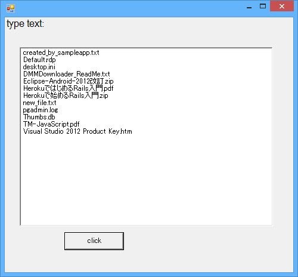This screenshot has height=277, width=298.
Task: Click the "click" button
Action: [x=94, y=241]
